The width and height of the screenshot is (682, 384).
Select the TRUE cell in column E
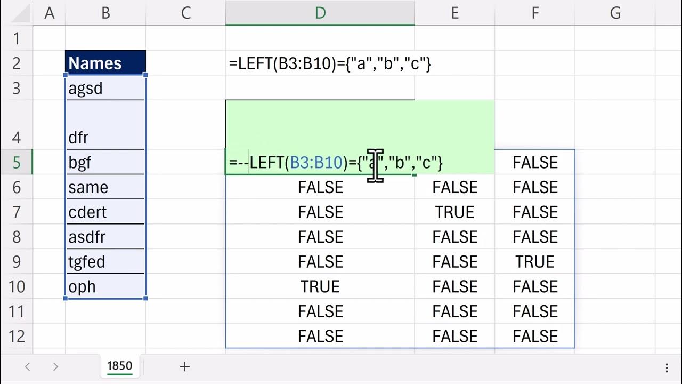pyautogui.click(x=454, y=212)
